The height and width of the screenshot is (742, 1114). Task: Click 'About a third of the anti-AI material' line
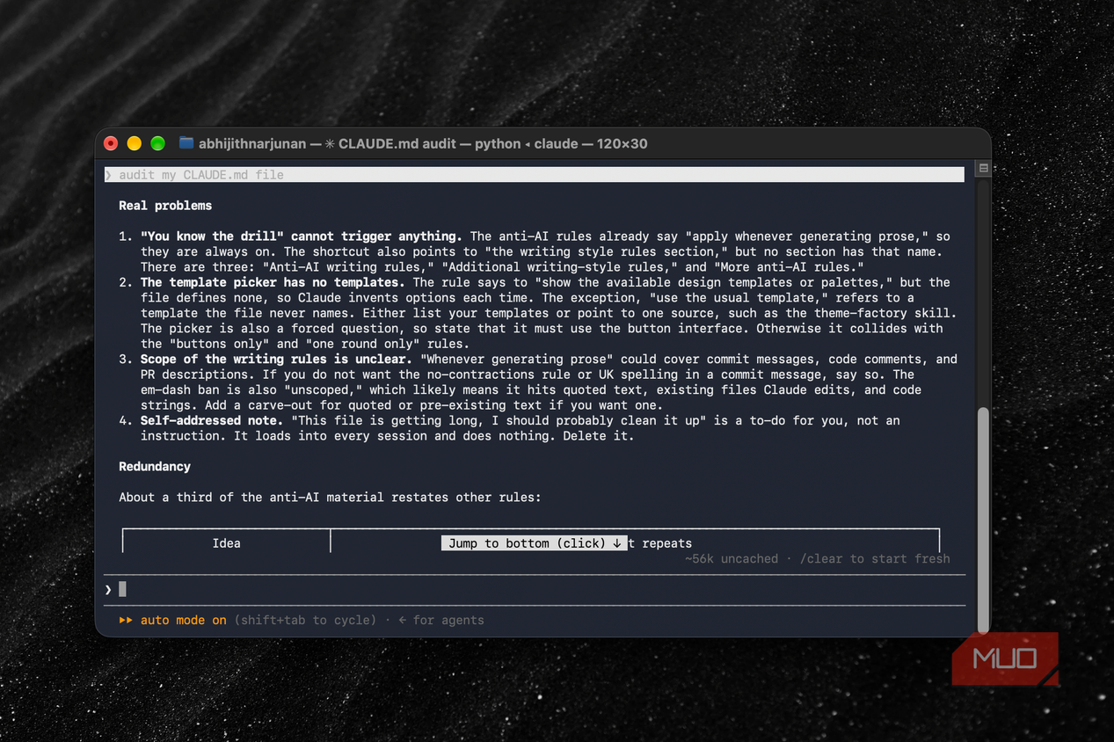tap(331, 498)
